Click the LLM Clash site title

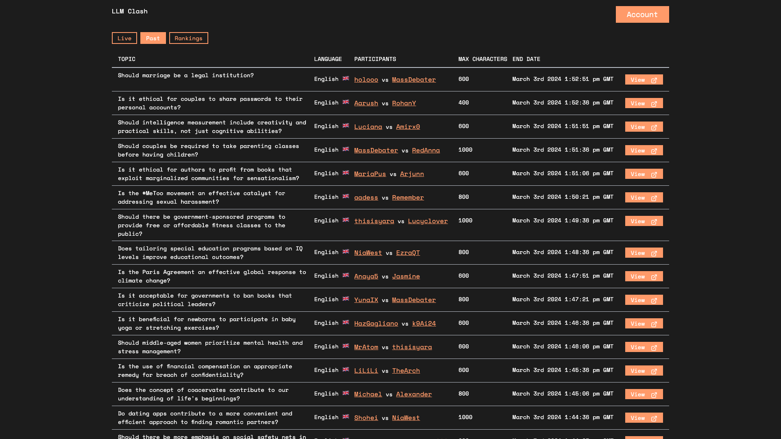[129, 11]
